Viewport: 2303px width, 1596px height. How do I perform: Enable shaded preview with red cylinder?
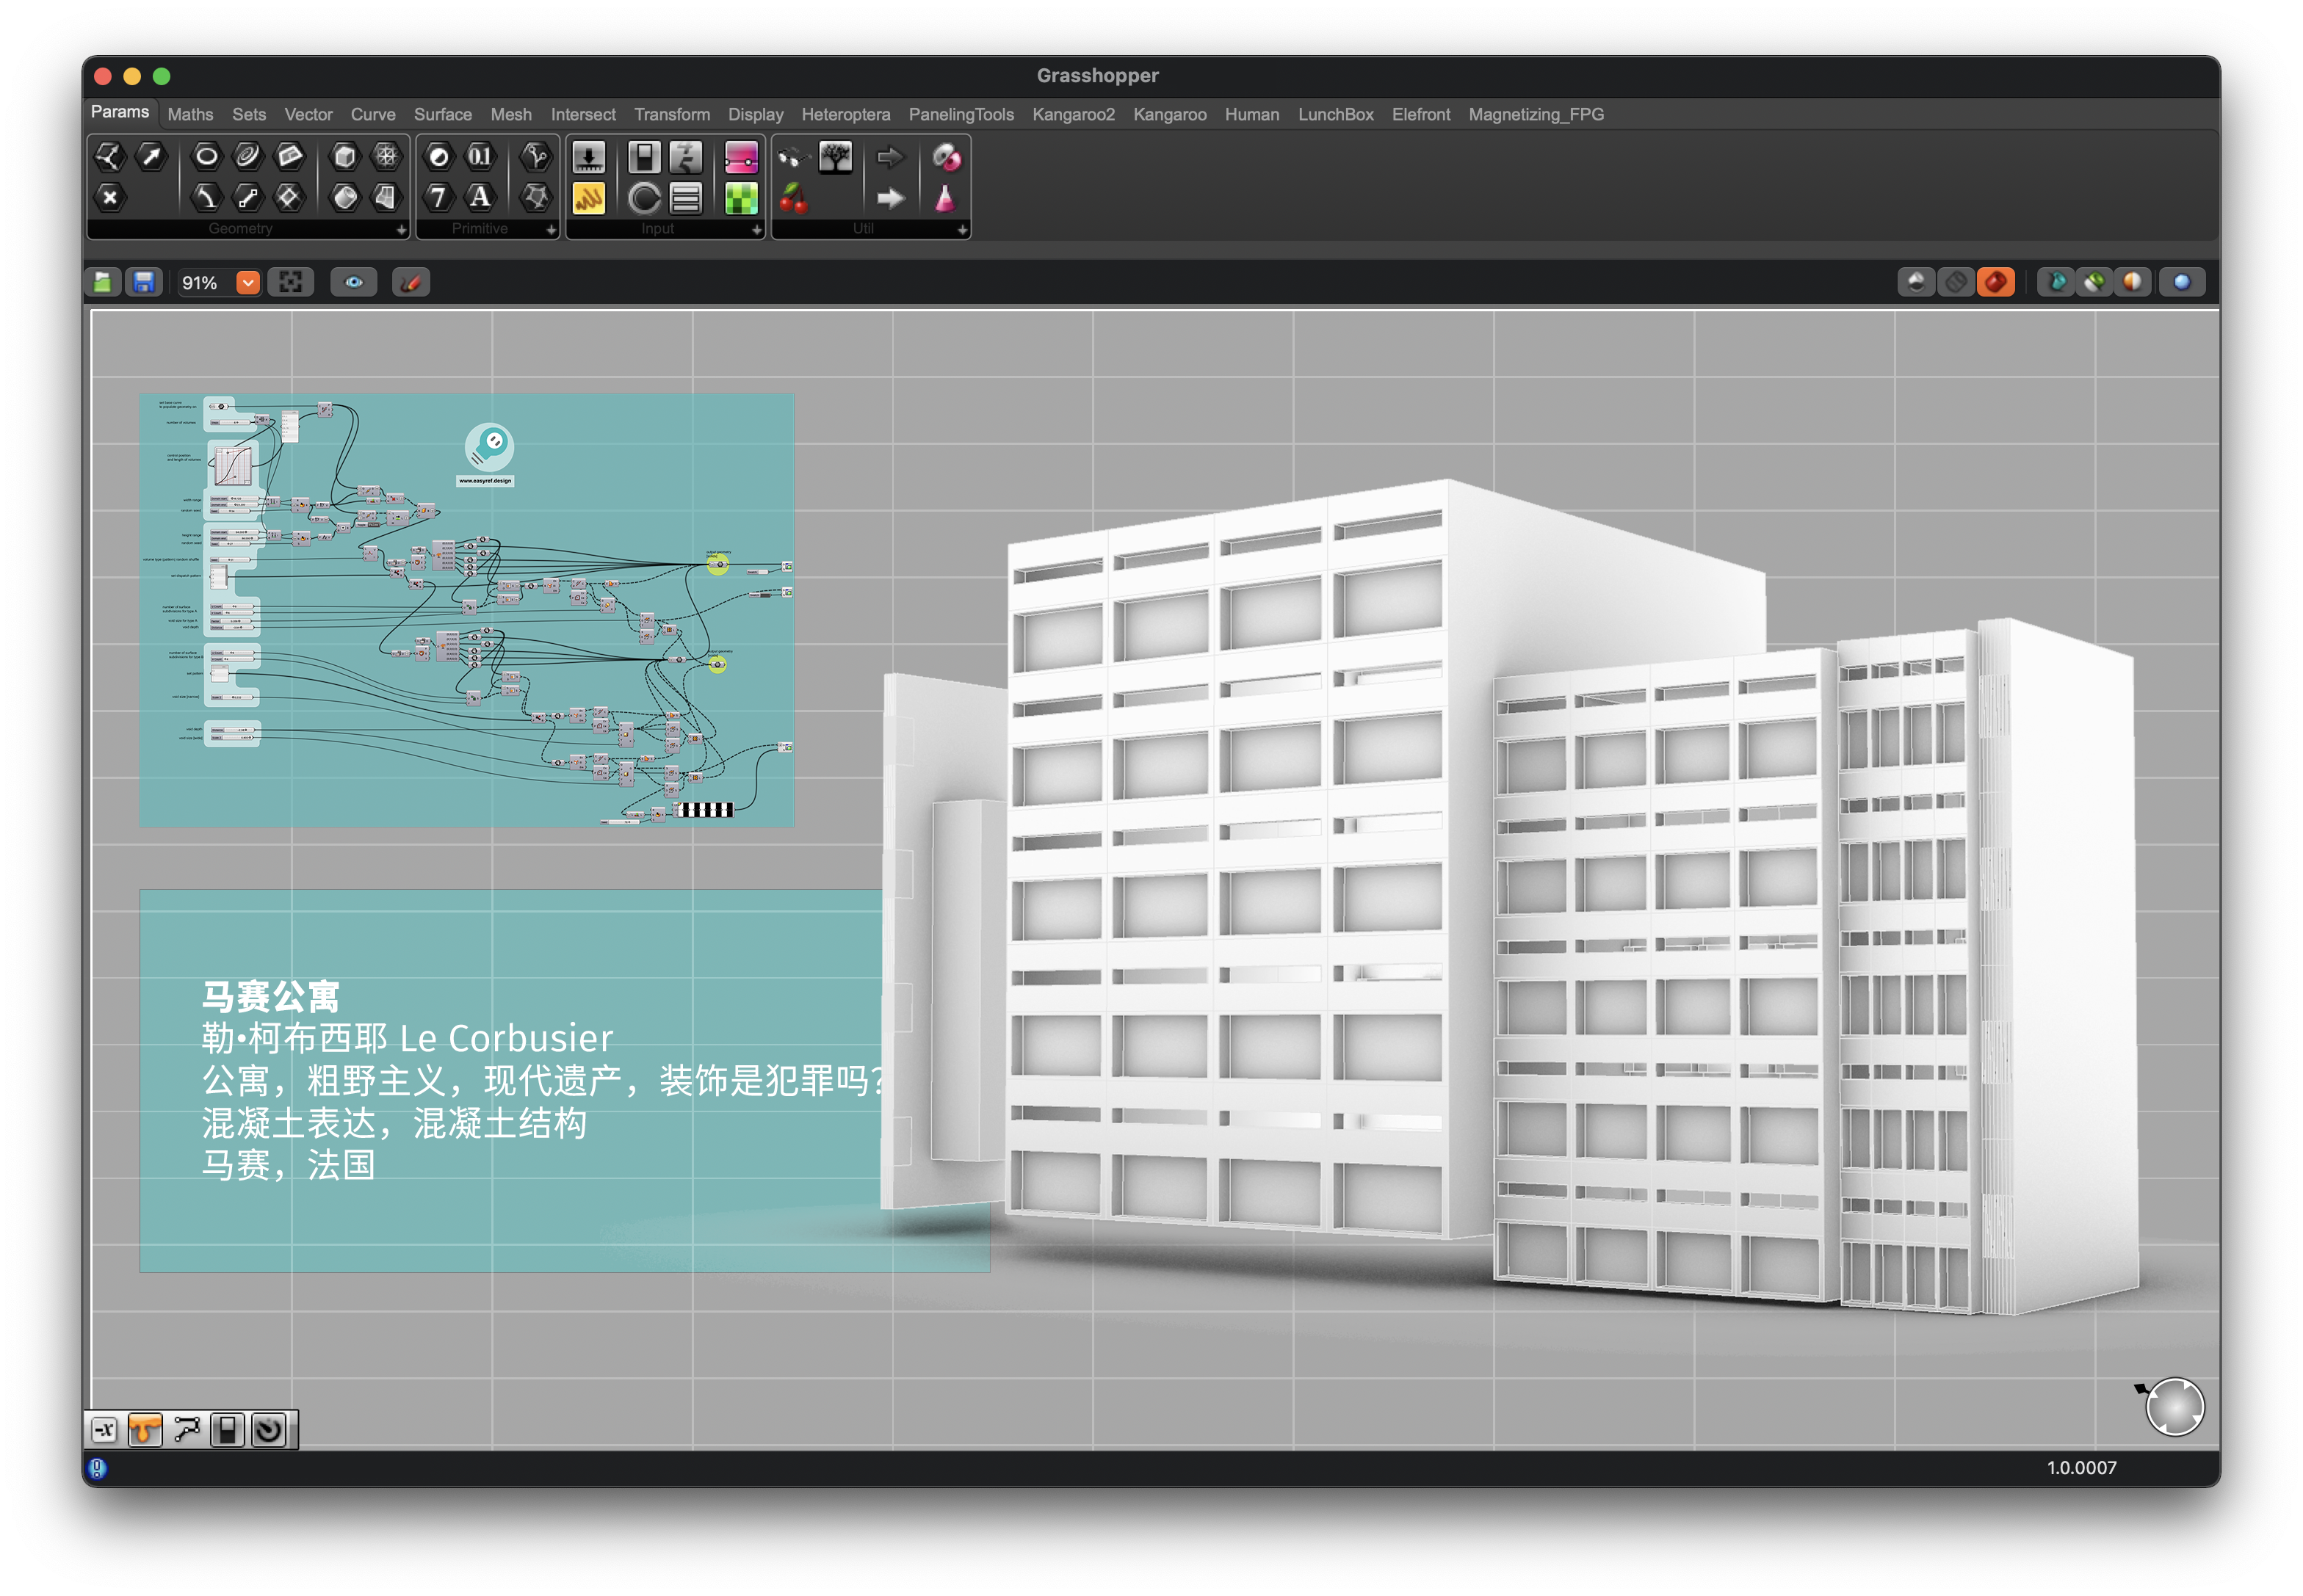1995,283
